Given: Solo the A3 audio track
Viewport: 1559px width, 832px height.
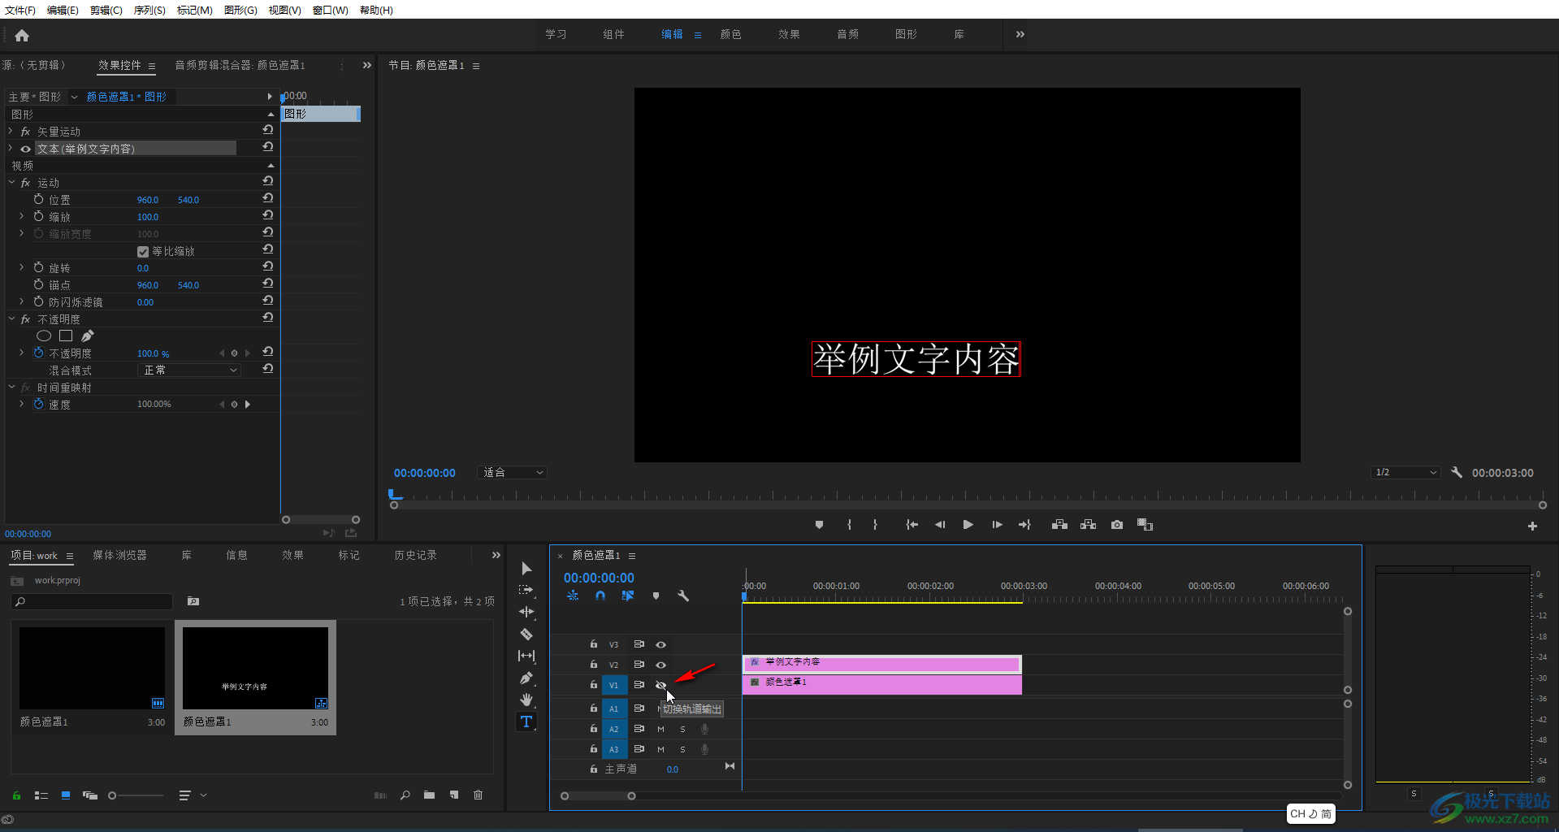Looking at the screenshot, I should pos(682,749).
